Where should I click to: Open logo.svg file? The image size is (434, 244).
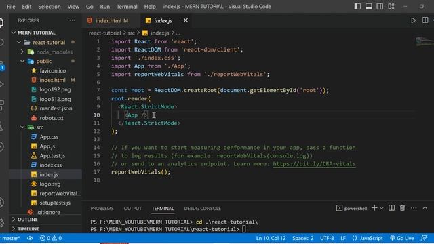coord(45,184)
